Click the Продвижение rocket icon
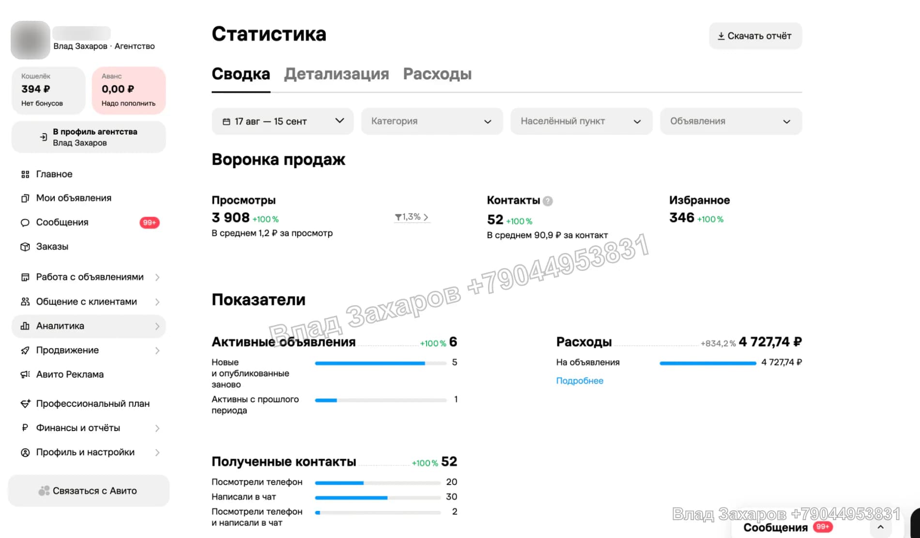920x538 pixels. click(25, 350)
